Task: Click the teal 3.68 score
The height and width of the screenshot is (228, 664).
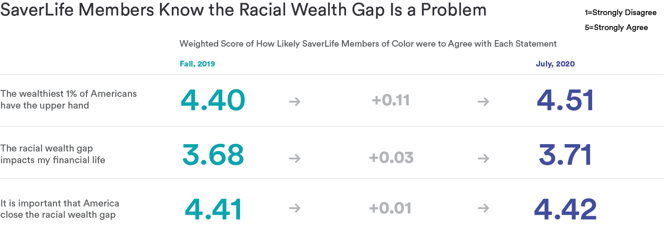Action: coord(213,155)
